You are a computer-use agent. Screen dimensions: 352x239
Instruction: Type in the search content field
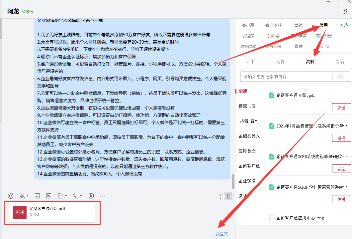click(x=286, y=77)
